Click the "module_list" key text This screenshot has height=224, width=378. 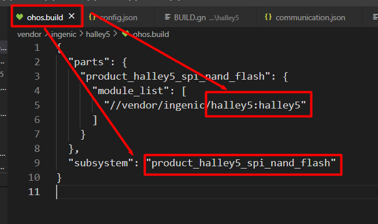click(x=131, y=91)
